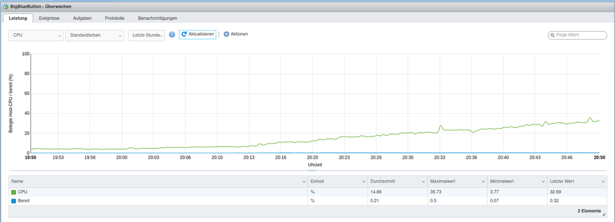This screenshot has height=222, width=615.
Task: Open the Letzte Stunde time range dropdown
Action: click(147, 35)
